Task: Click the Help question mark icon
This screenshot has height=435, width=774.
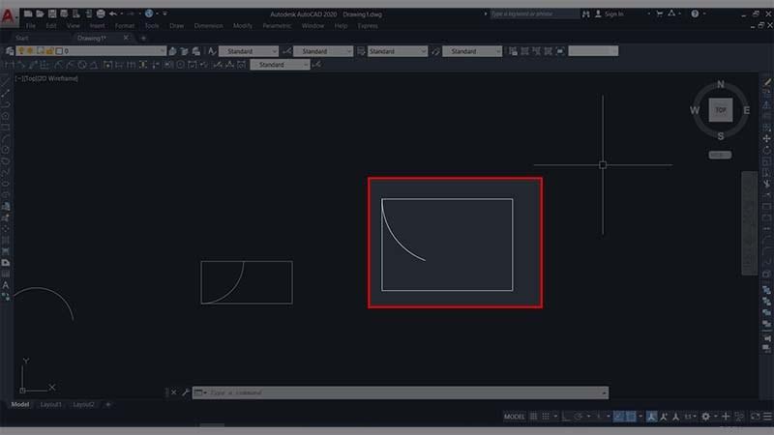Action: (695, 14)
